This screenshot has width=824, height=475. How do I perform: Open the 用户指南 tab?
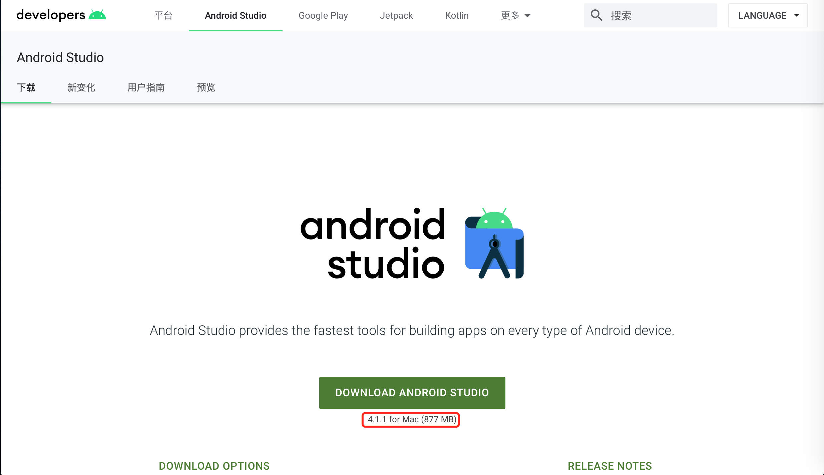[x=145, y=87]
